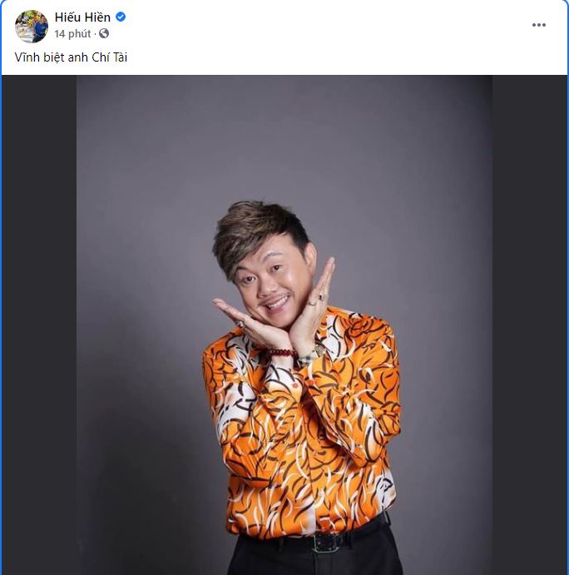This screenshot has width=569, height=575.
Task: Click the red beaded bracelet
Action: (281, 353)
